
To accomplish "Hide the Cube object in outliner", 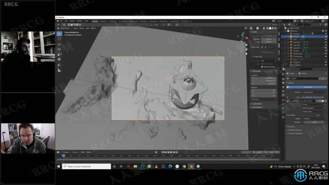I will click(326, 39).
